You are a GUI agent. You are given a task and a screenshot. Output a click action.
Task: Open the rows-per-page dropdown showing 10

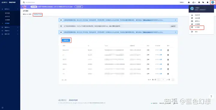(149, 80)
